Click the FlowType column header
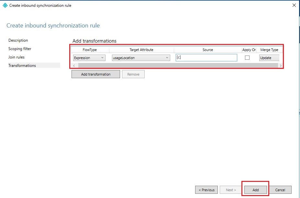The height and width of the screenshot is (198, 300). tap(90, 50)
